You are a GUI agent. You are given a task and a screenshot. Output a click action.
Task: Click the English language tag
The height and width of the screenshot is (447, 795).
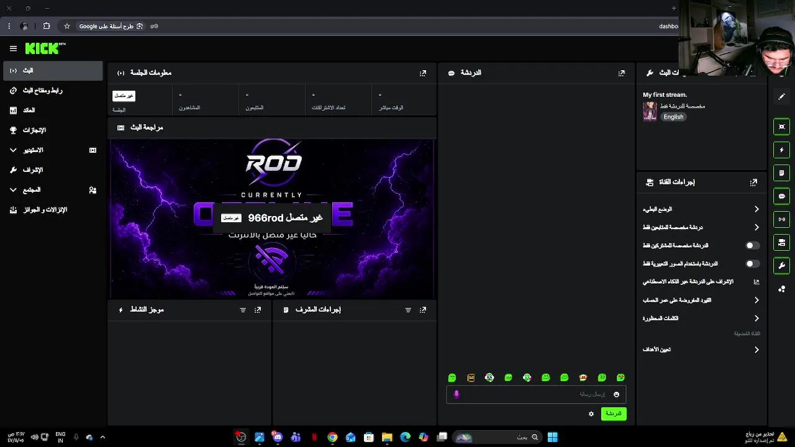pos(673,117)
